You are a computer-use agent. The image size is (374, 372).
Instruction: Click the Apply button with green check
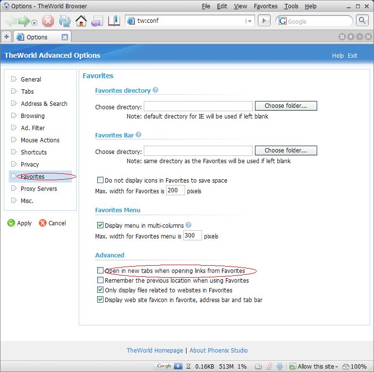point(19,223)
